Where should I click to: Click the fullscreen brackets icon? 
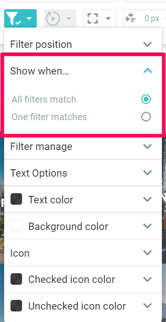[93, 18]
